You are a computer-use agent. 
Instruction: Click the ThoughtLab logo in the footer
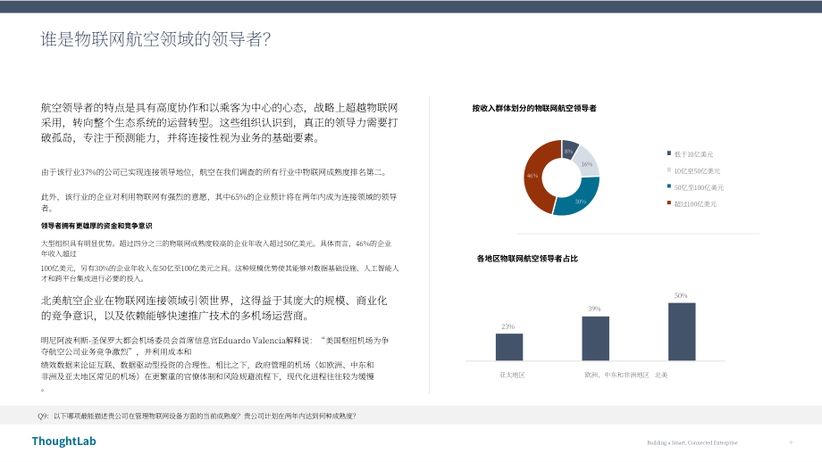(64, 441)
